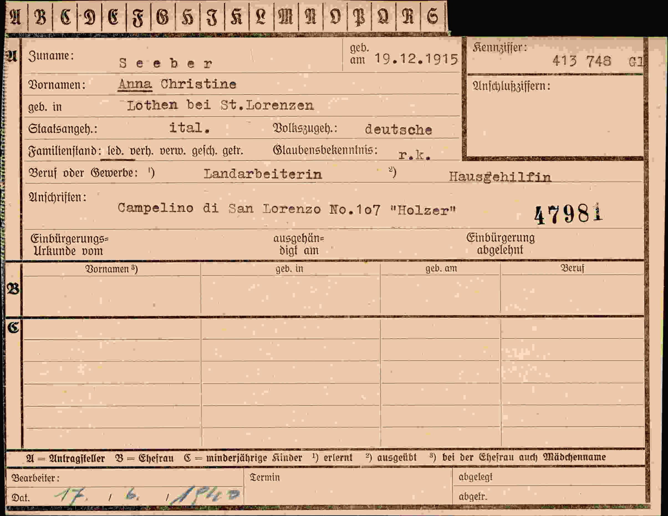Viewport: 668px width, 516px height.
Task: Click the Kennziffer number "413 748"
Action: point(582,61)
